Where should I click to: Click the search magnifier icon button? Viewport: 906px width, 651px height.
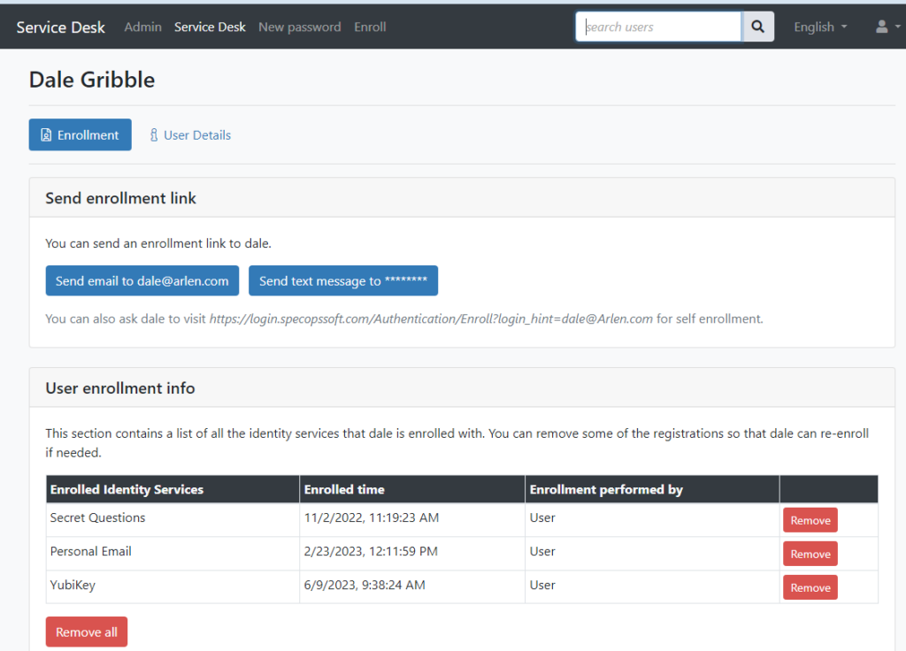(x=757, y=27)
